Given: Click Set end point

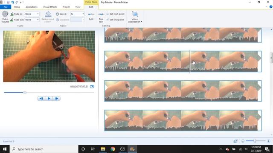Looking at the screenshot, I should point(115,20).
